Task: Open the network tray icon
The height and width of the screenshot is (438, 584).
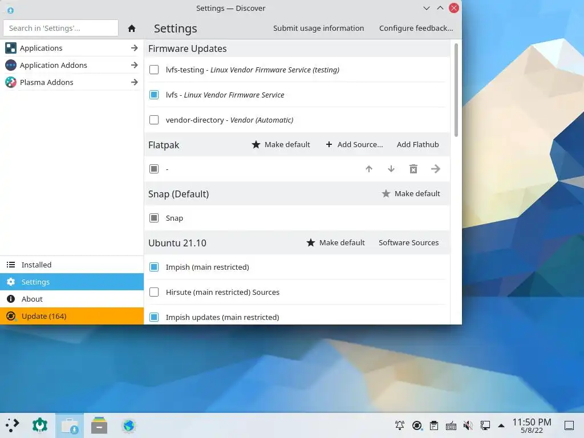Action: click(x=485, y=425)
